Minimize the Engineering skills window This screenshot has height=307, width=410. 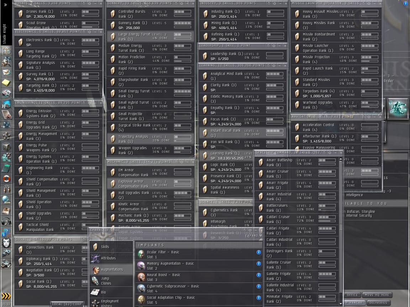[x=95, y=103]
